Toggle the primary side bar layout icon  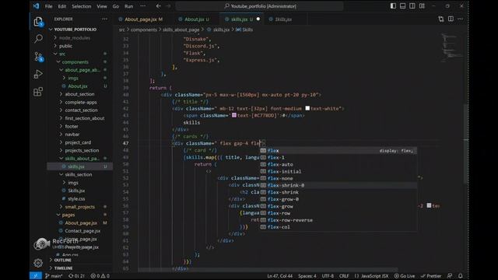pyautogui.click(x=393, y=6)
